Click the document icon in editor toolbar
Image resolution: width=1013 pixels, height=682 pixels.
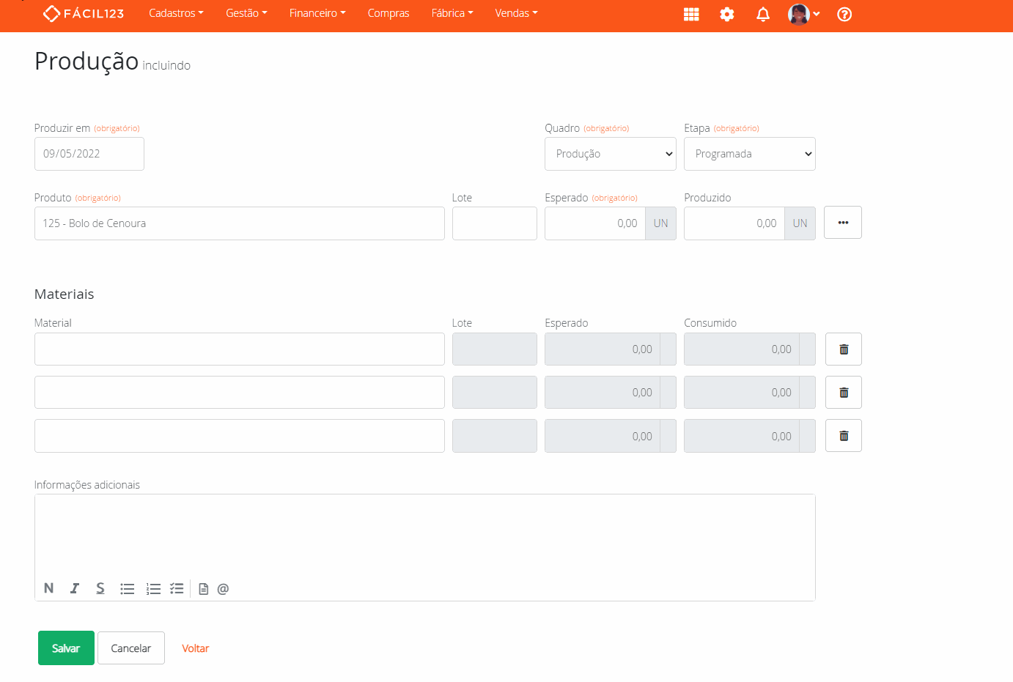[204, 588]
